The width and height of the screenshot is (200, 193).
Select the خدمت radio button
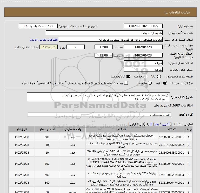pos(145,76)
